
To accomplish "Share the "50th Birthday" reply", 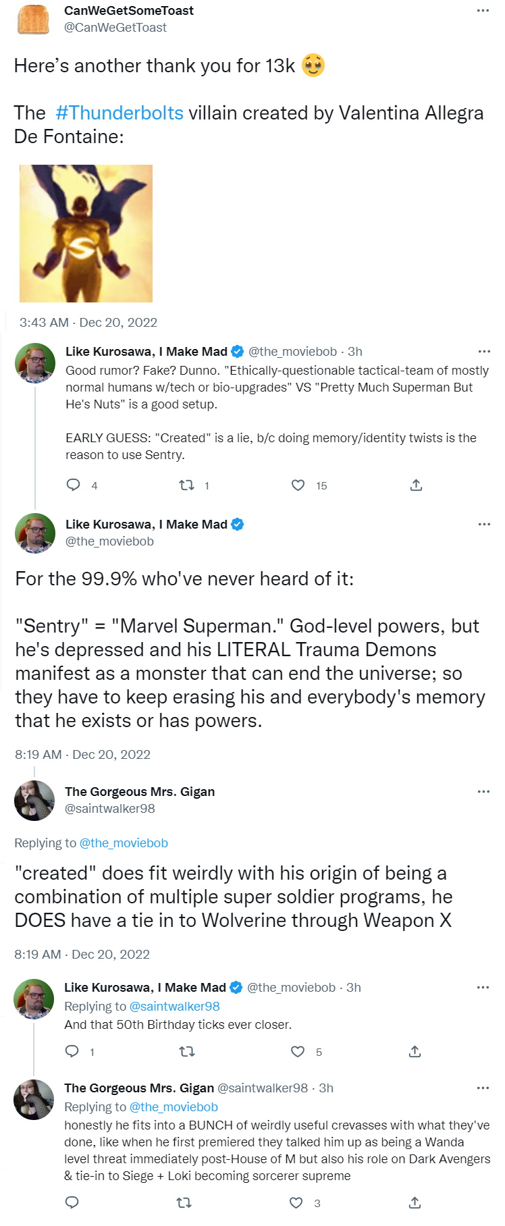I will coord(415,1051).
